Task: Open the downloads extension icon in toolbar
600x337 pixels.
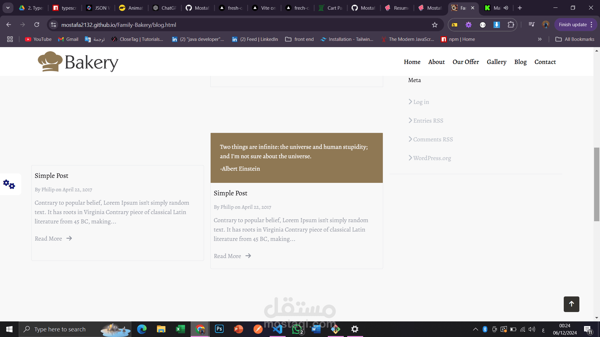Action: (x=497, y=25)
